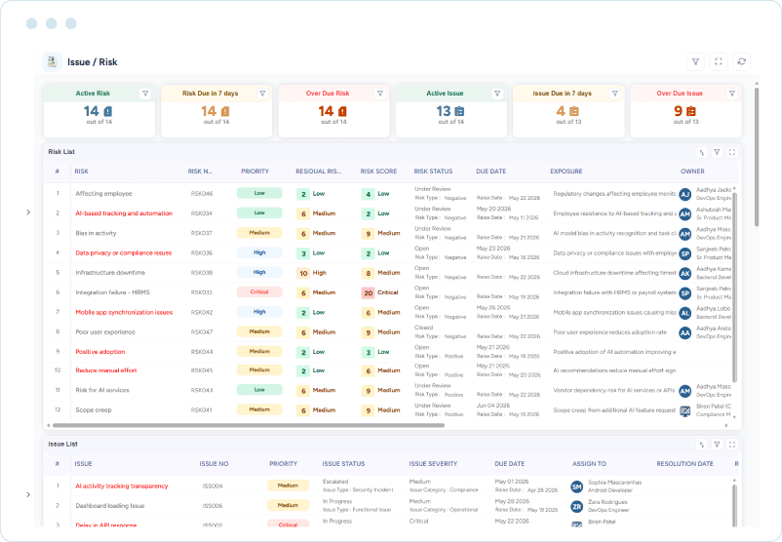Click the Issue / Risk module icon
The width and height of the screenshot is (782, 542).
coord(52,61)
